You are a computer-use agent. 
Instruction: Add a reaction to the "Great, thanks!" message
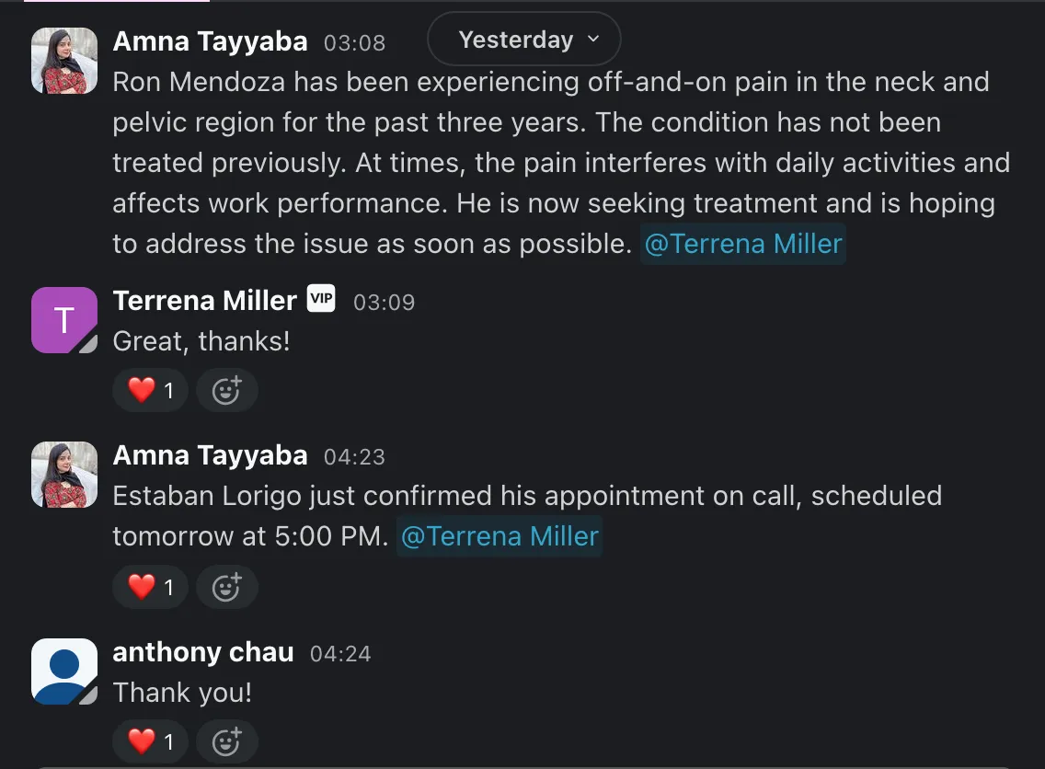click(226, 391)
